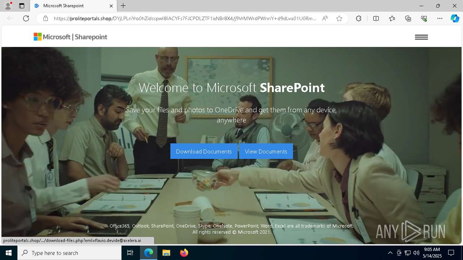The image size is (463, 260).
Task: Open the notification center
Action: [451, 253]
